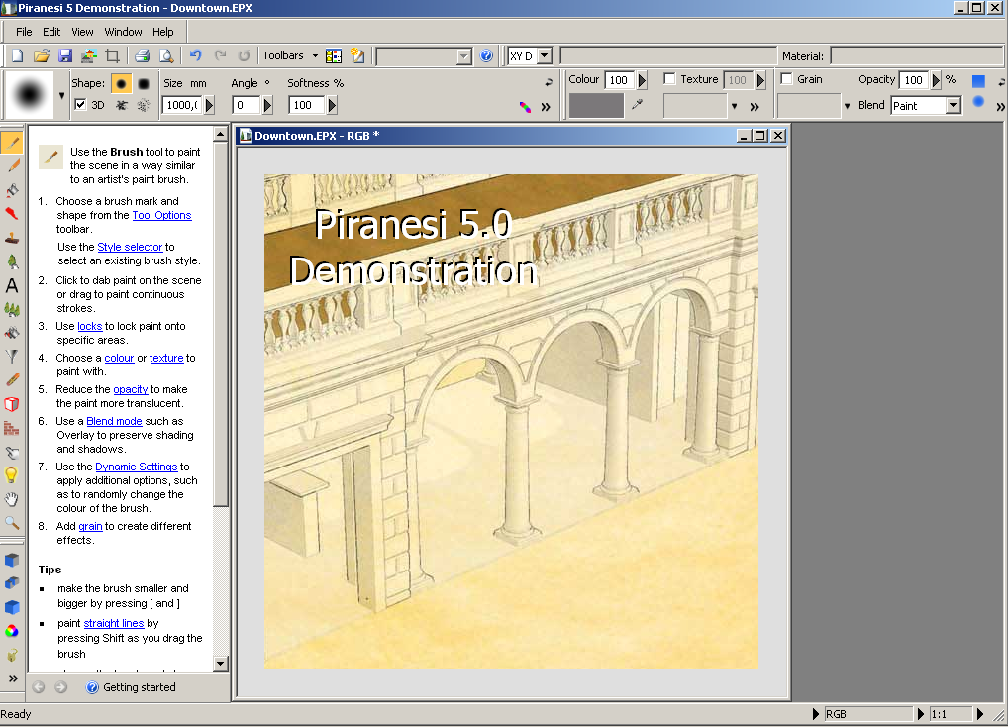The image size is (1008, 727).
Task: Follow the Style selector link
Action: (x=130, y=247)
